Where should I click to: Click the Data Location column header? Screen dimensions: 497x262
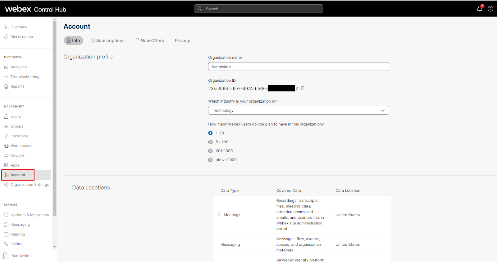click(348, 191)
